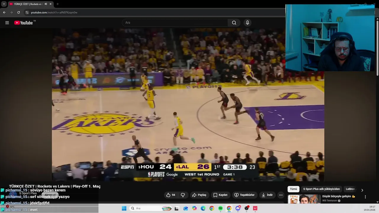379x213 pixels.
Task: Open more actions three-dot menu under video
Action: [x=281, y=195]
